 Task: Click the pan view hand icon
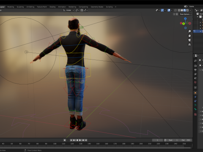pyautogui.click(x=189, y=36)
